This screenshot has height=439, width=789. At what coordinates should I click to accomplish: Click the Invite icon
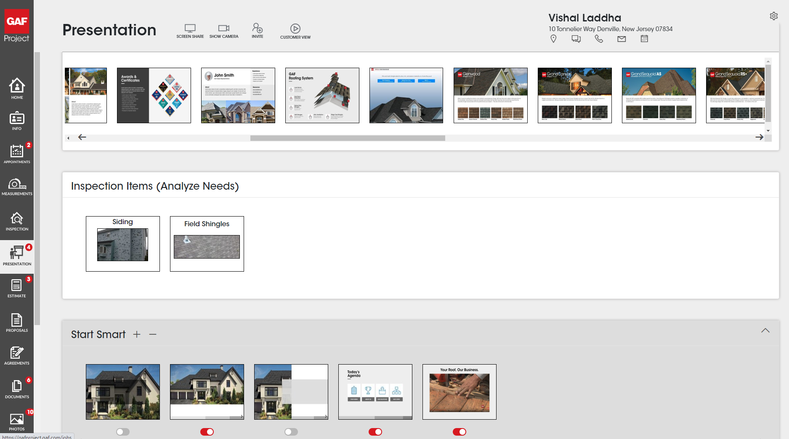tap(258, 31)
